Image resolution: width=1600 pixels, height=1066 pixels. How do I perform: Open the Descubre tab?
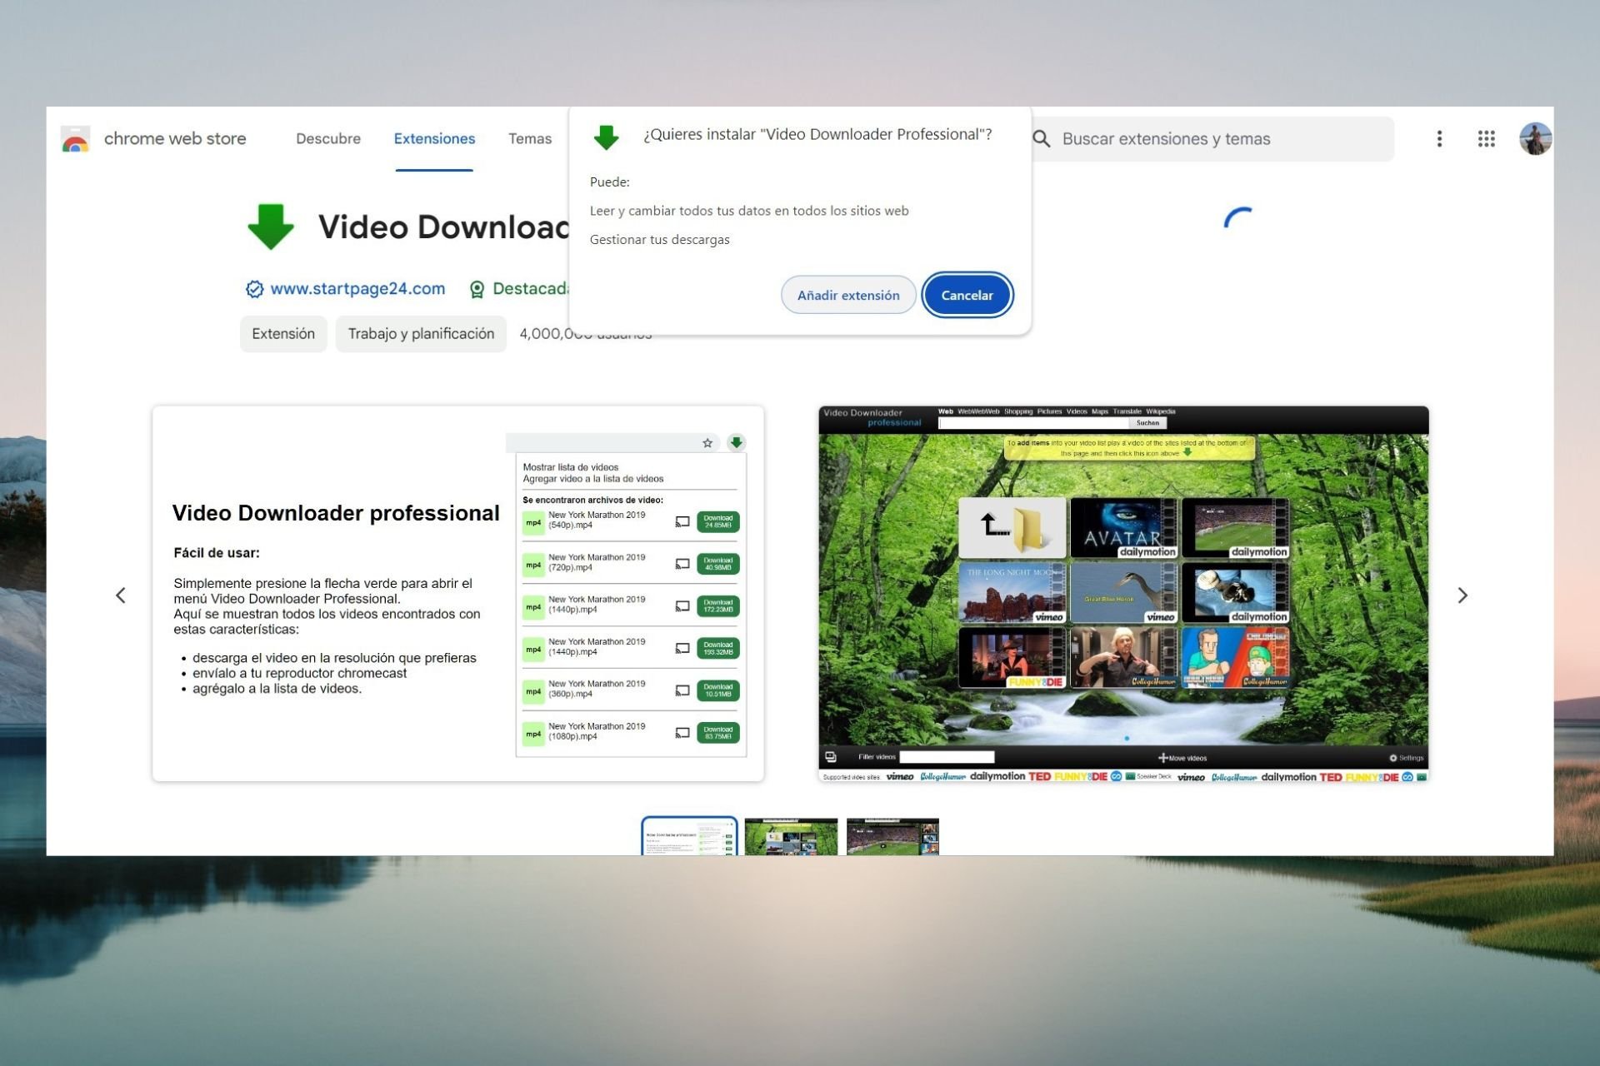pyautogui.click(x=328, y=139)
